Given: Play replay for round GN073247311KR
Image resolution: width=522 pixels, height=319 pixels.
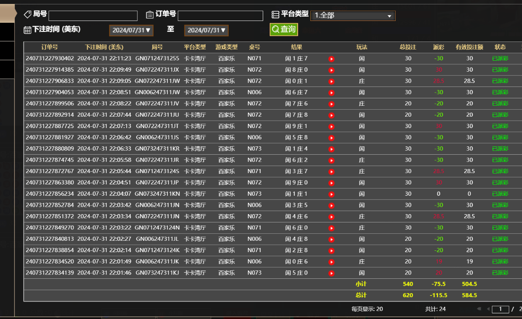Looking at the screenshot, I should (x=331, y=149).
